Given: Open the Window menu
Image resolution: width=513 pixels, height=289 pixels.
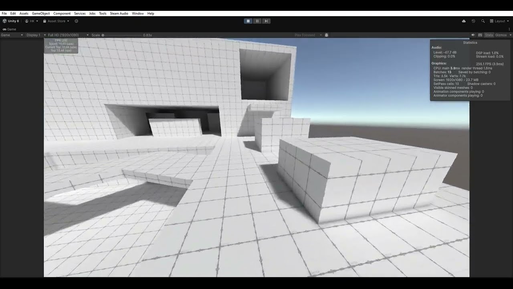Looking at the screenshot, I should pyautogui.click(x=138, y=13).
